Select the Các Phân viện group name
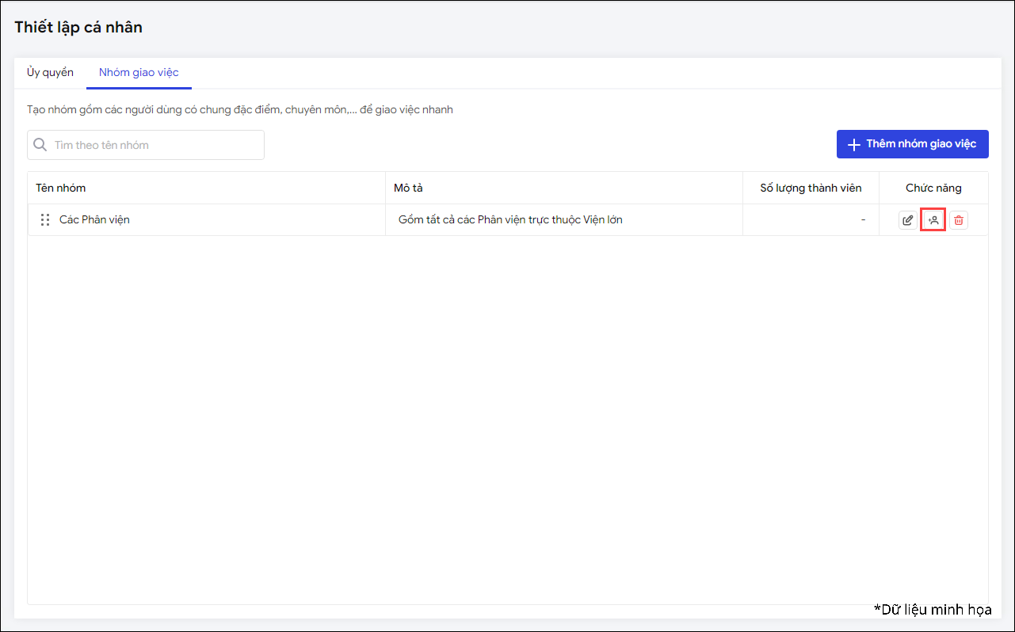This screenshot has width=1015, height=632. (94, 219)
